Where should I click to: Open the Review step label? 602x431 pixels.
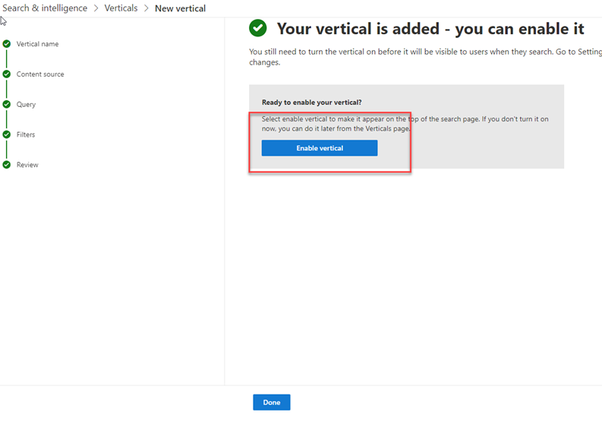tap(27, 165)
